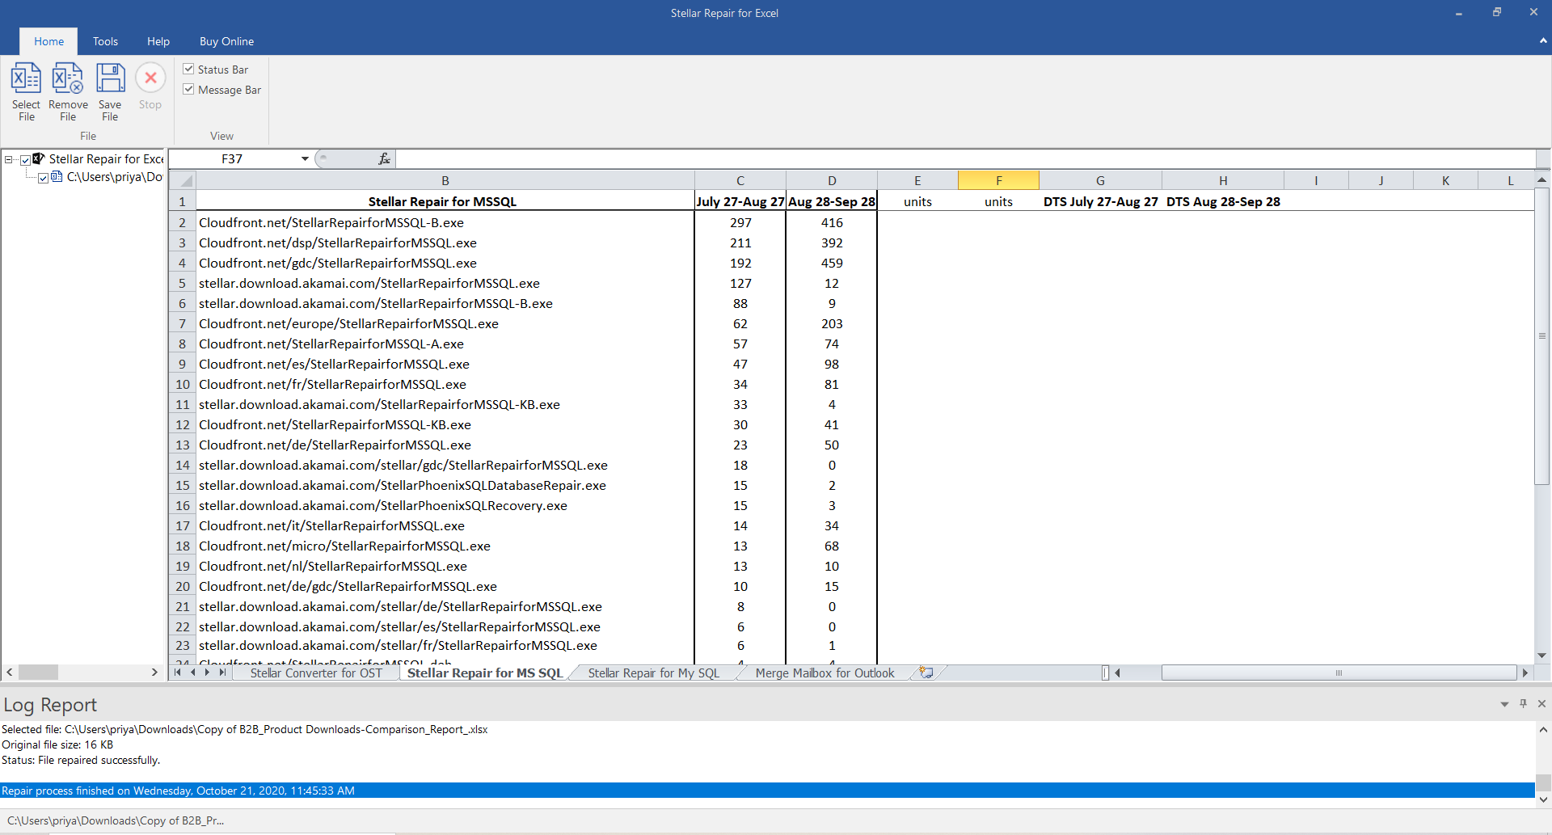The image size is (1552, 835).
Task: Click the sheet's horizontal scrollbar thumb
Action: click(x=1339, y=673)
